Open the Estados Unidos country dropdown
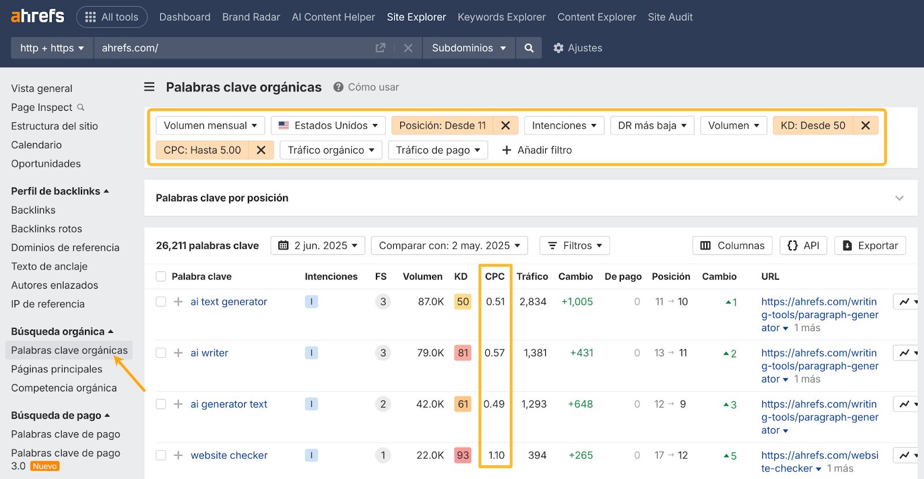Screen dimensions: 924x479 [x=328, y=125]
